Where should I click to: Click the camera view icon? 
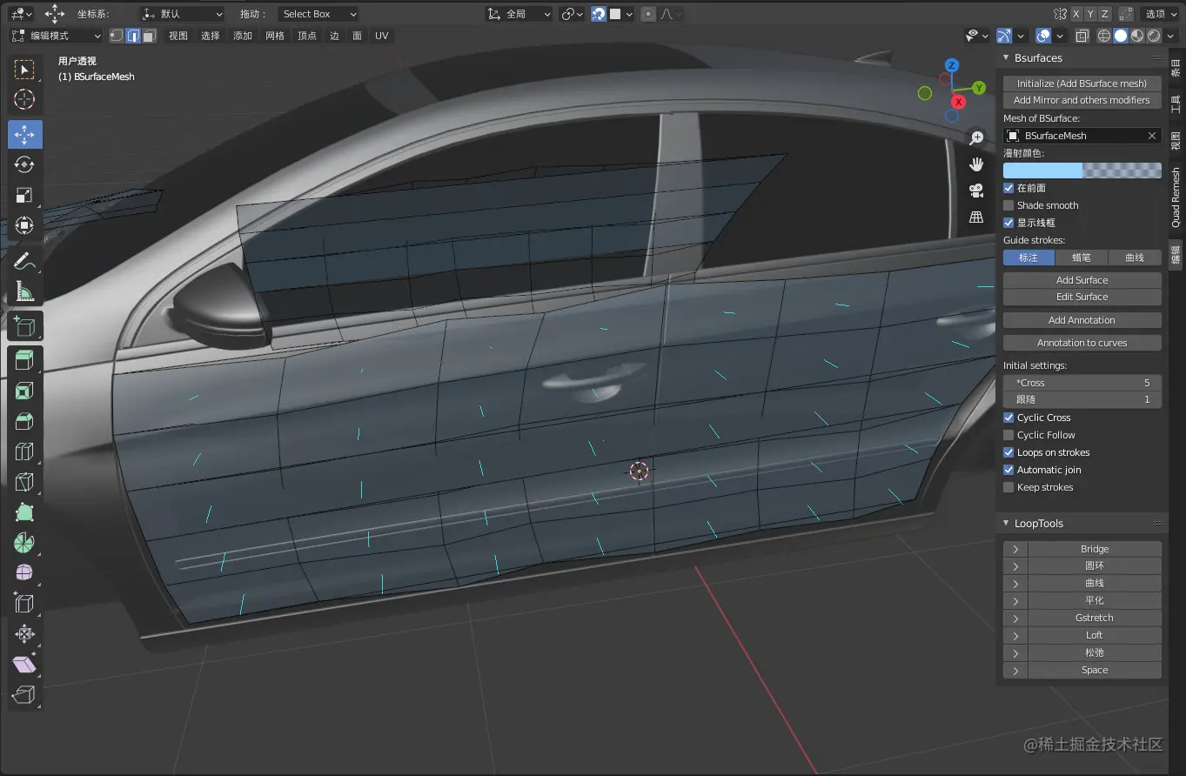976,191
